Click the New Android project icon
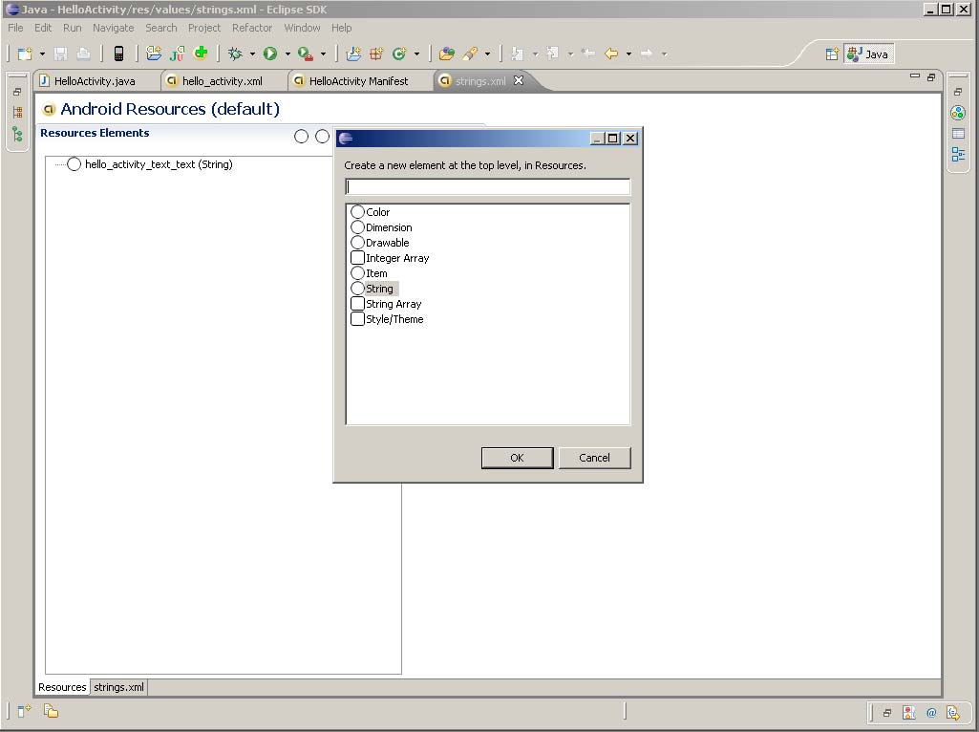This screenshot has width=979, height=732. [x=154, y=54]
